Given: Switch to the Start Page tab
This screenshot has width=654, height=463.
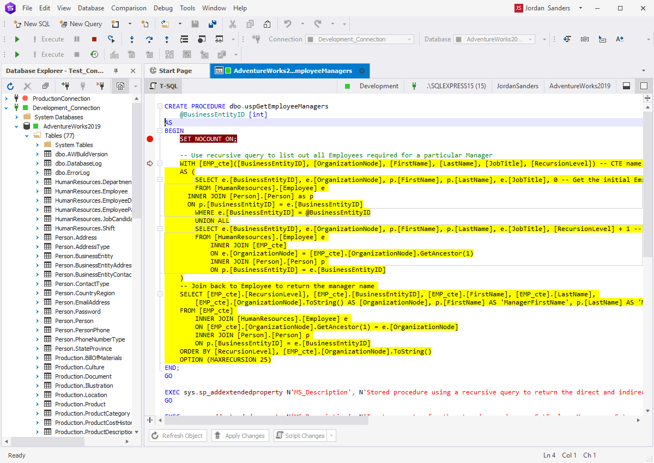Looking at the screenshot, I should point(174,71).
